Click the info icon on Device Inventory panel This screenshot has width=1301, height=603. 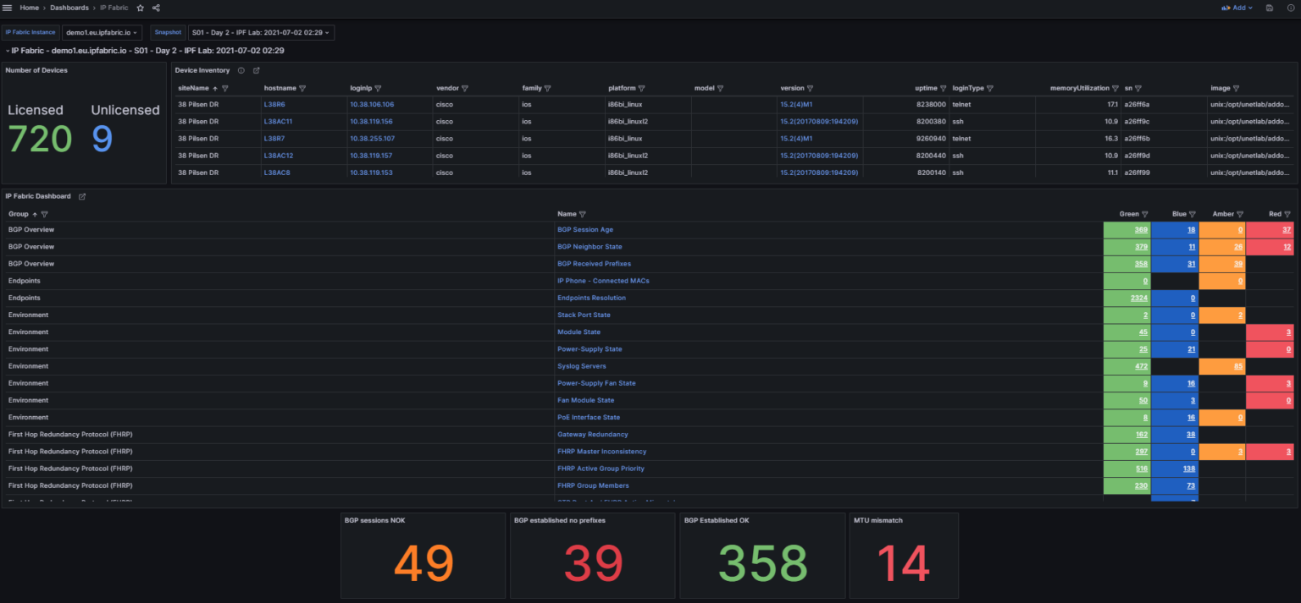pyautogui.click(x=241, y=71)
